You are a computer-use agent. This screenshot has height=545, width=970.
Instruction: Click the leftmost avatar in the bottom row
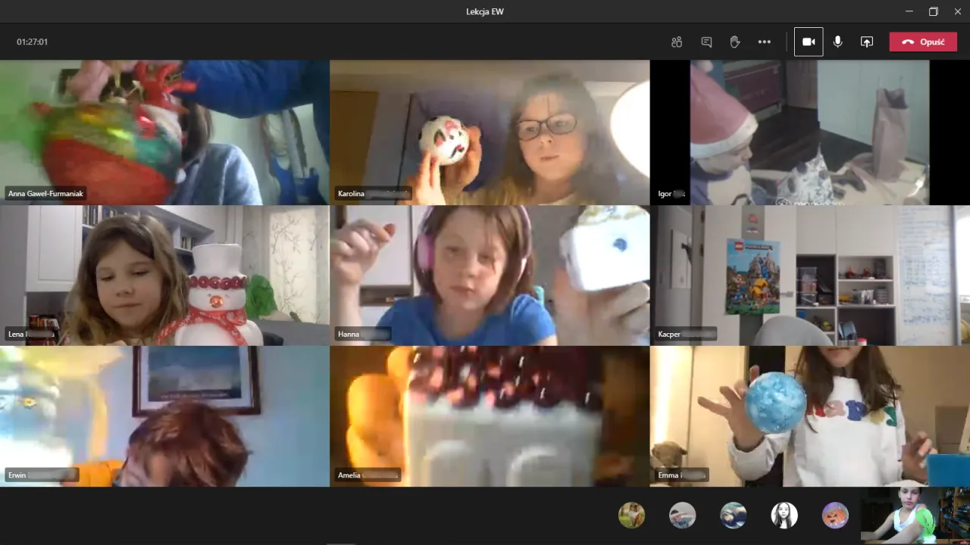click(631, 515)
